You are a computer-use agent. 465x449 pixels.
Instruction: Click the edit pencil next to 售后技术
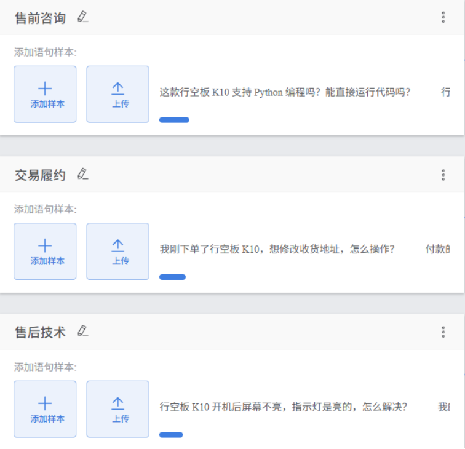pos(83,332)
